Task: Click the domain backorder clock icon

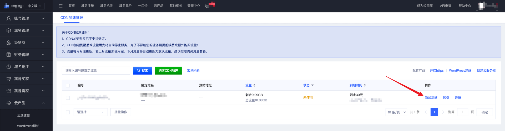Action: tap(9, 67)
